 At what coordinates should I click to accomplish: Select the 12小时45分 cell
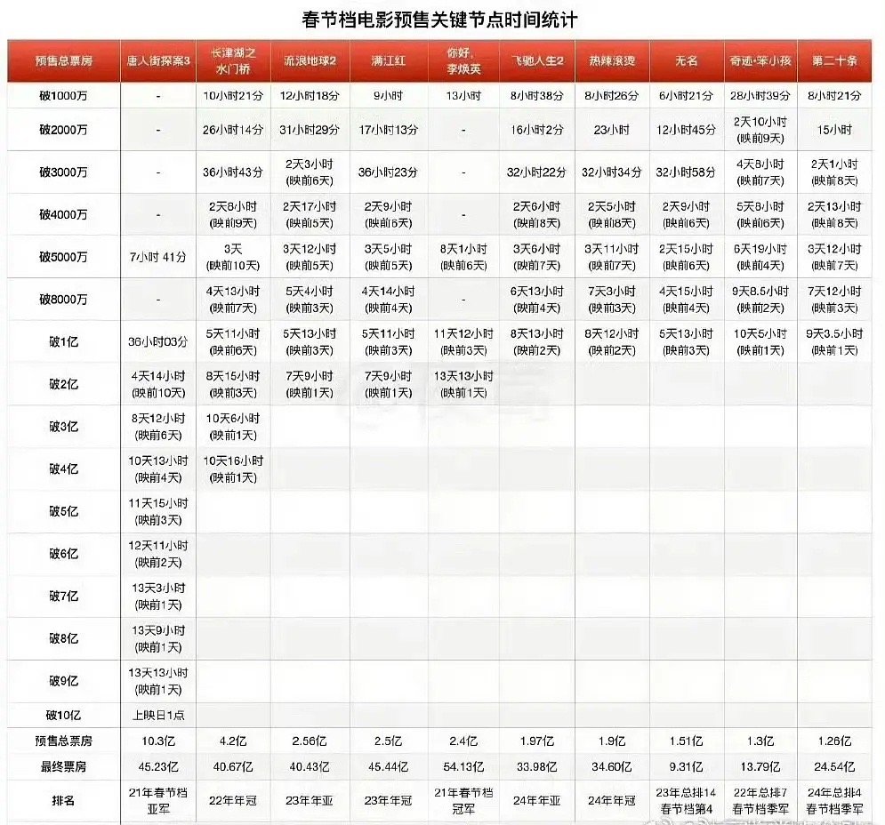(x=687, y=130)
